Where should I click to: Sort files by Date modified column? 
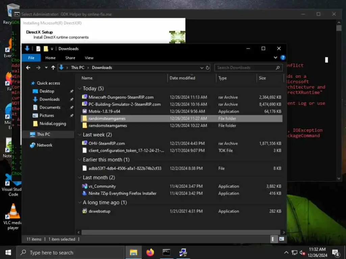pos(182,78)
